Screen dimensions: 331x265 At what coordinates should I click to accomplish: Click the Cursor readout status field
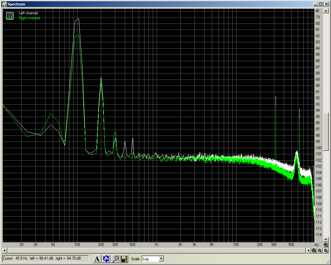(x=46, y=259)
